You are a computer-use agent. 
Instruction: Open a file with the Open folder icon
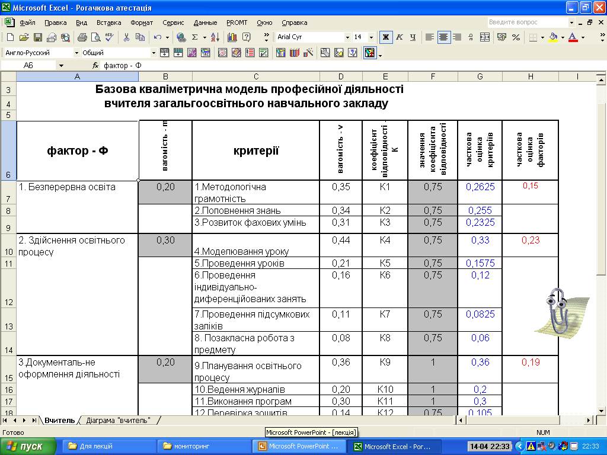pyautogui.click(x=24, y=37)
